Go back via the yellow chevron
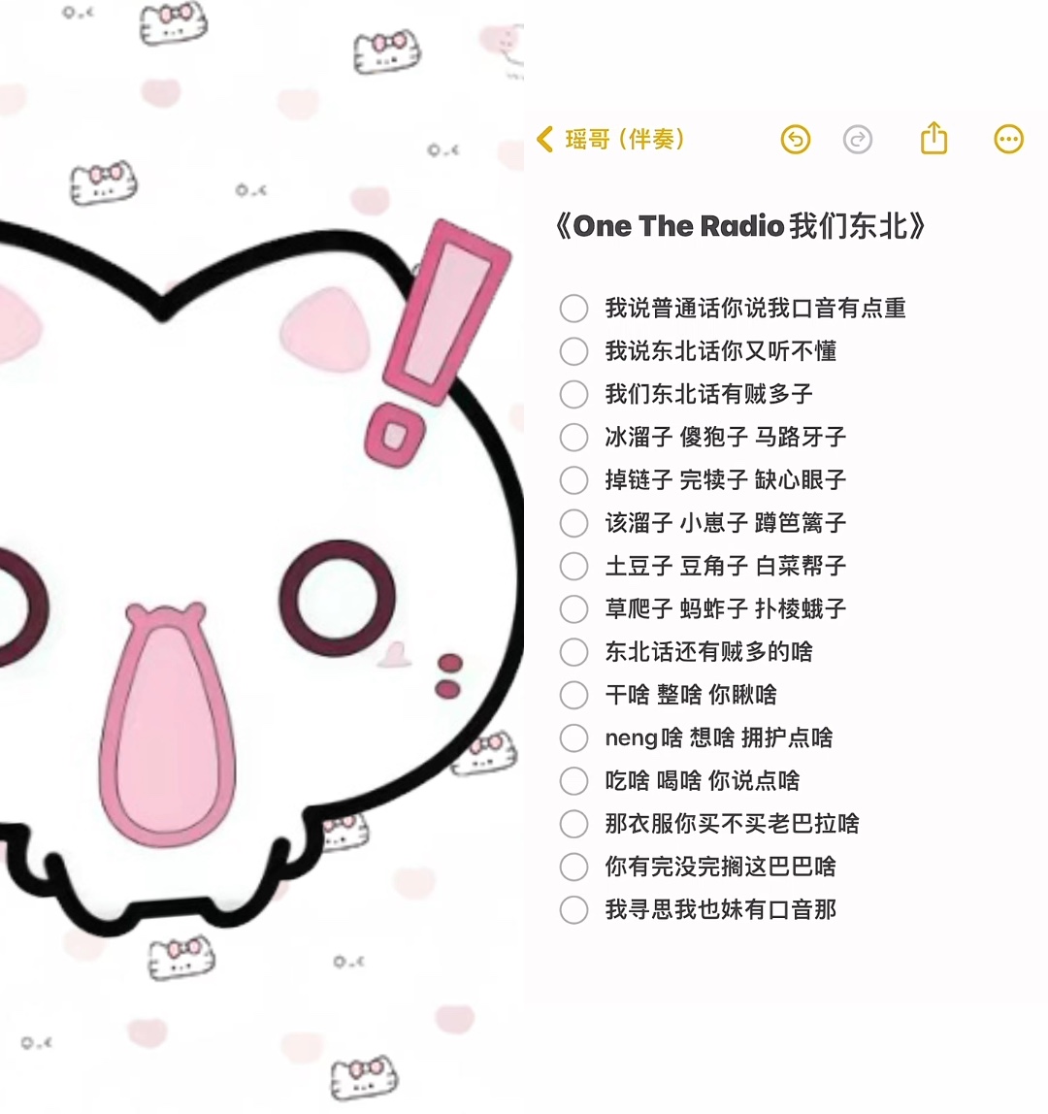The height and width of the screenshot is (1114, 1048). click(545, 140)
